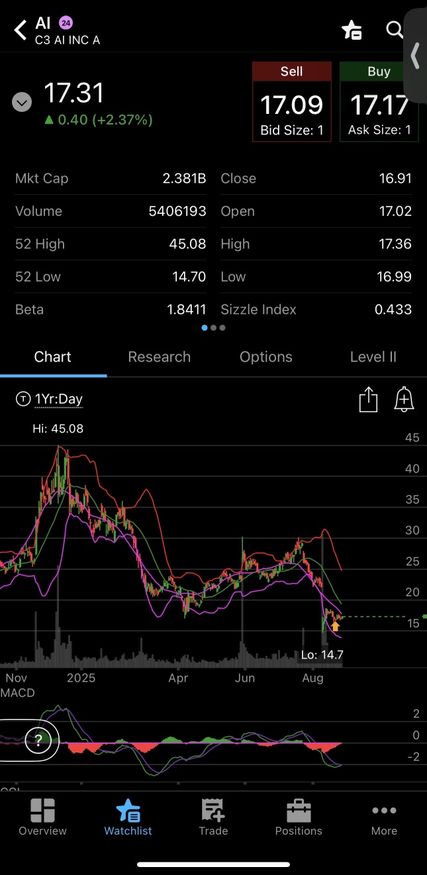The image size is (427, 875).
Task: Switch to the Research tab
Action: pyautogui.click(x=159, y=357)
